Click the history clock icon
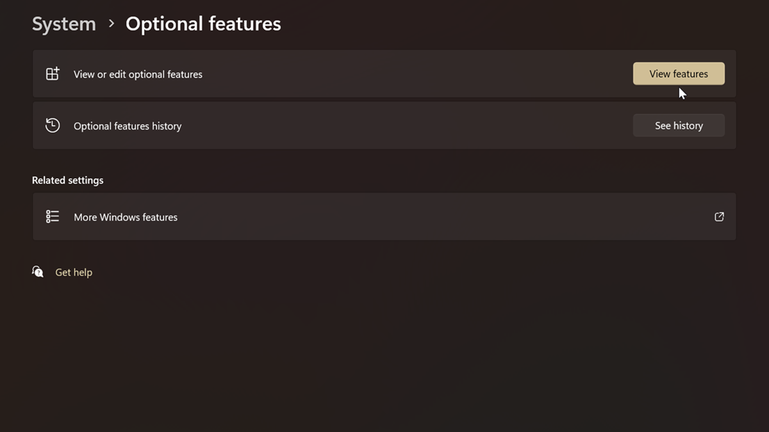This screenshot has width=769, height=432. (x=53, y=125)
